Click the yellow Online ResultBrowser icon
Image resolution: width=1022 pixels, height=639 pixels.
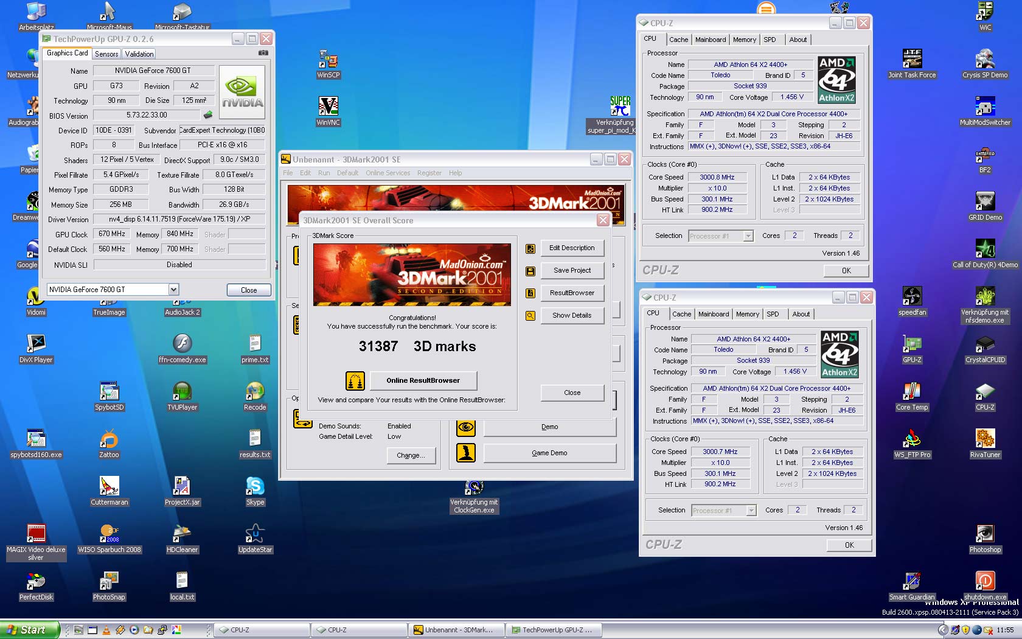tap(355, 381)
